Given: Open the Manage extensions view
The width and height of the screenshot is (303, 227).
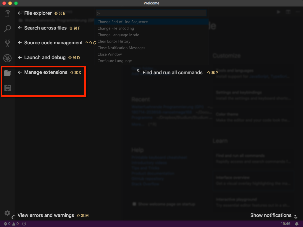Looking at the screenshot, I should (7, 73).
